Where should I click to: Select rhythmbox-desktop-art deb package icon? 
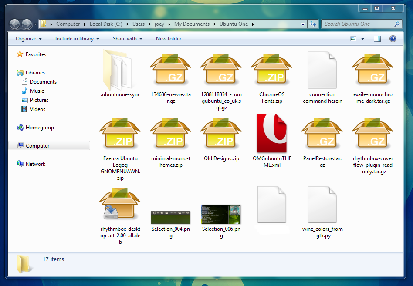(x=120, y=205)
